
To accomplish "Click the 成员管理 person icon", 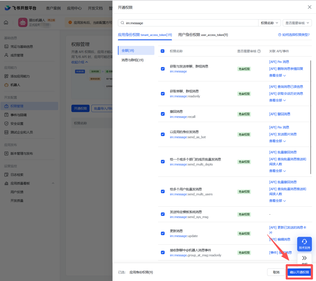I will 6,55.
